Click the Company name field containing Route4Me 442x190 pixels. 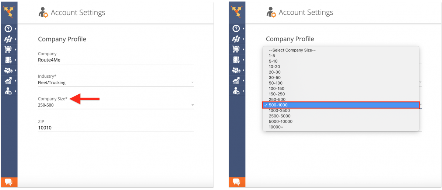tap(116, 60)
